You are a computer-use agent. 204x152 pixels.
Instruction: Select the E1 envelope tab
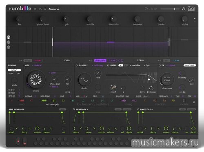pos(54,101)
